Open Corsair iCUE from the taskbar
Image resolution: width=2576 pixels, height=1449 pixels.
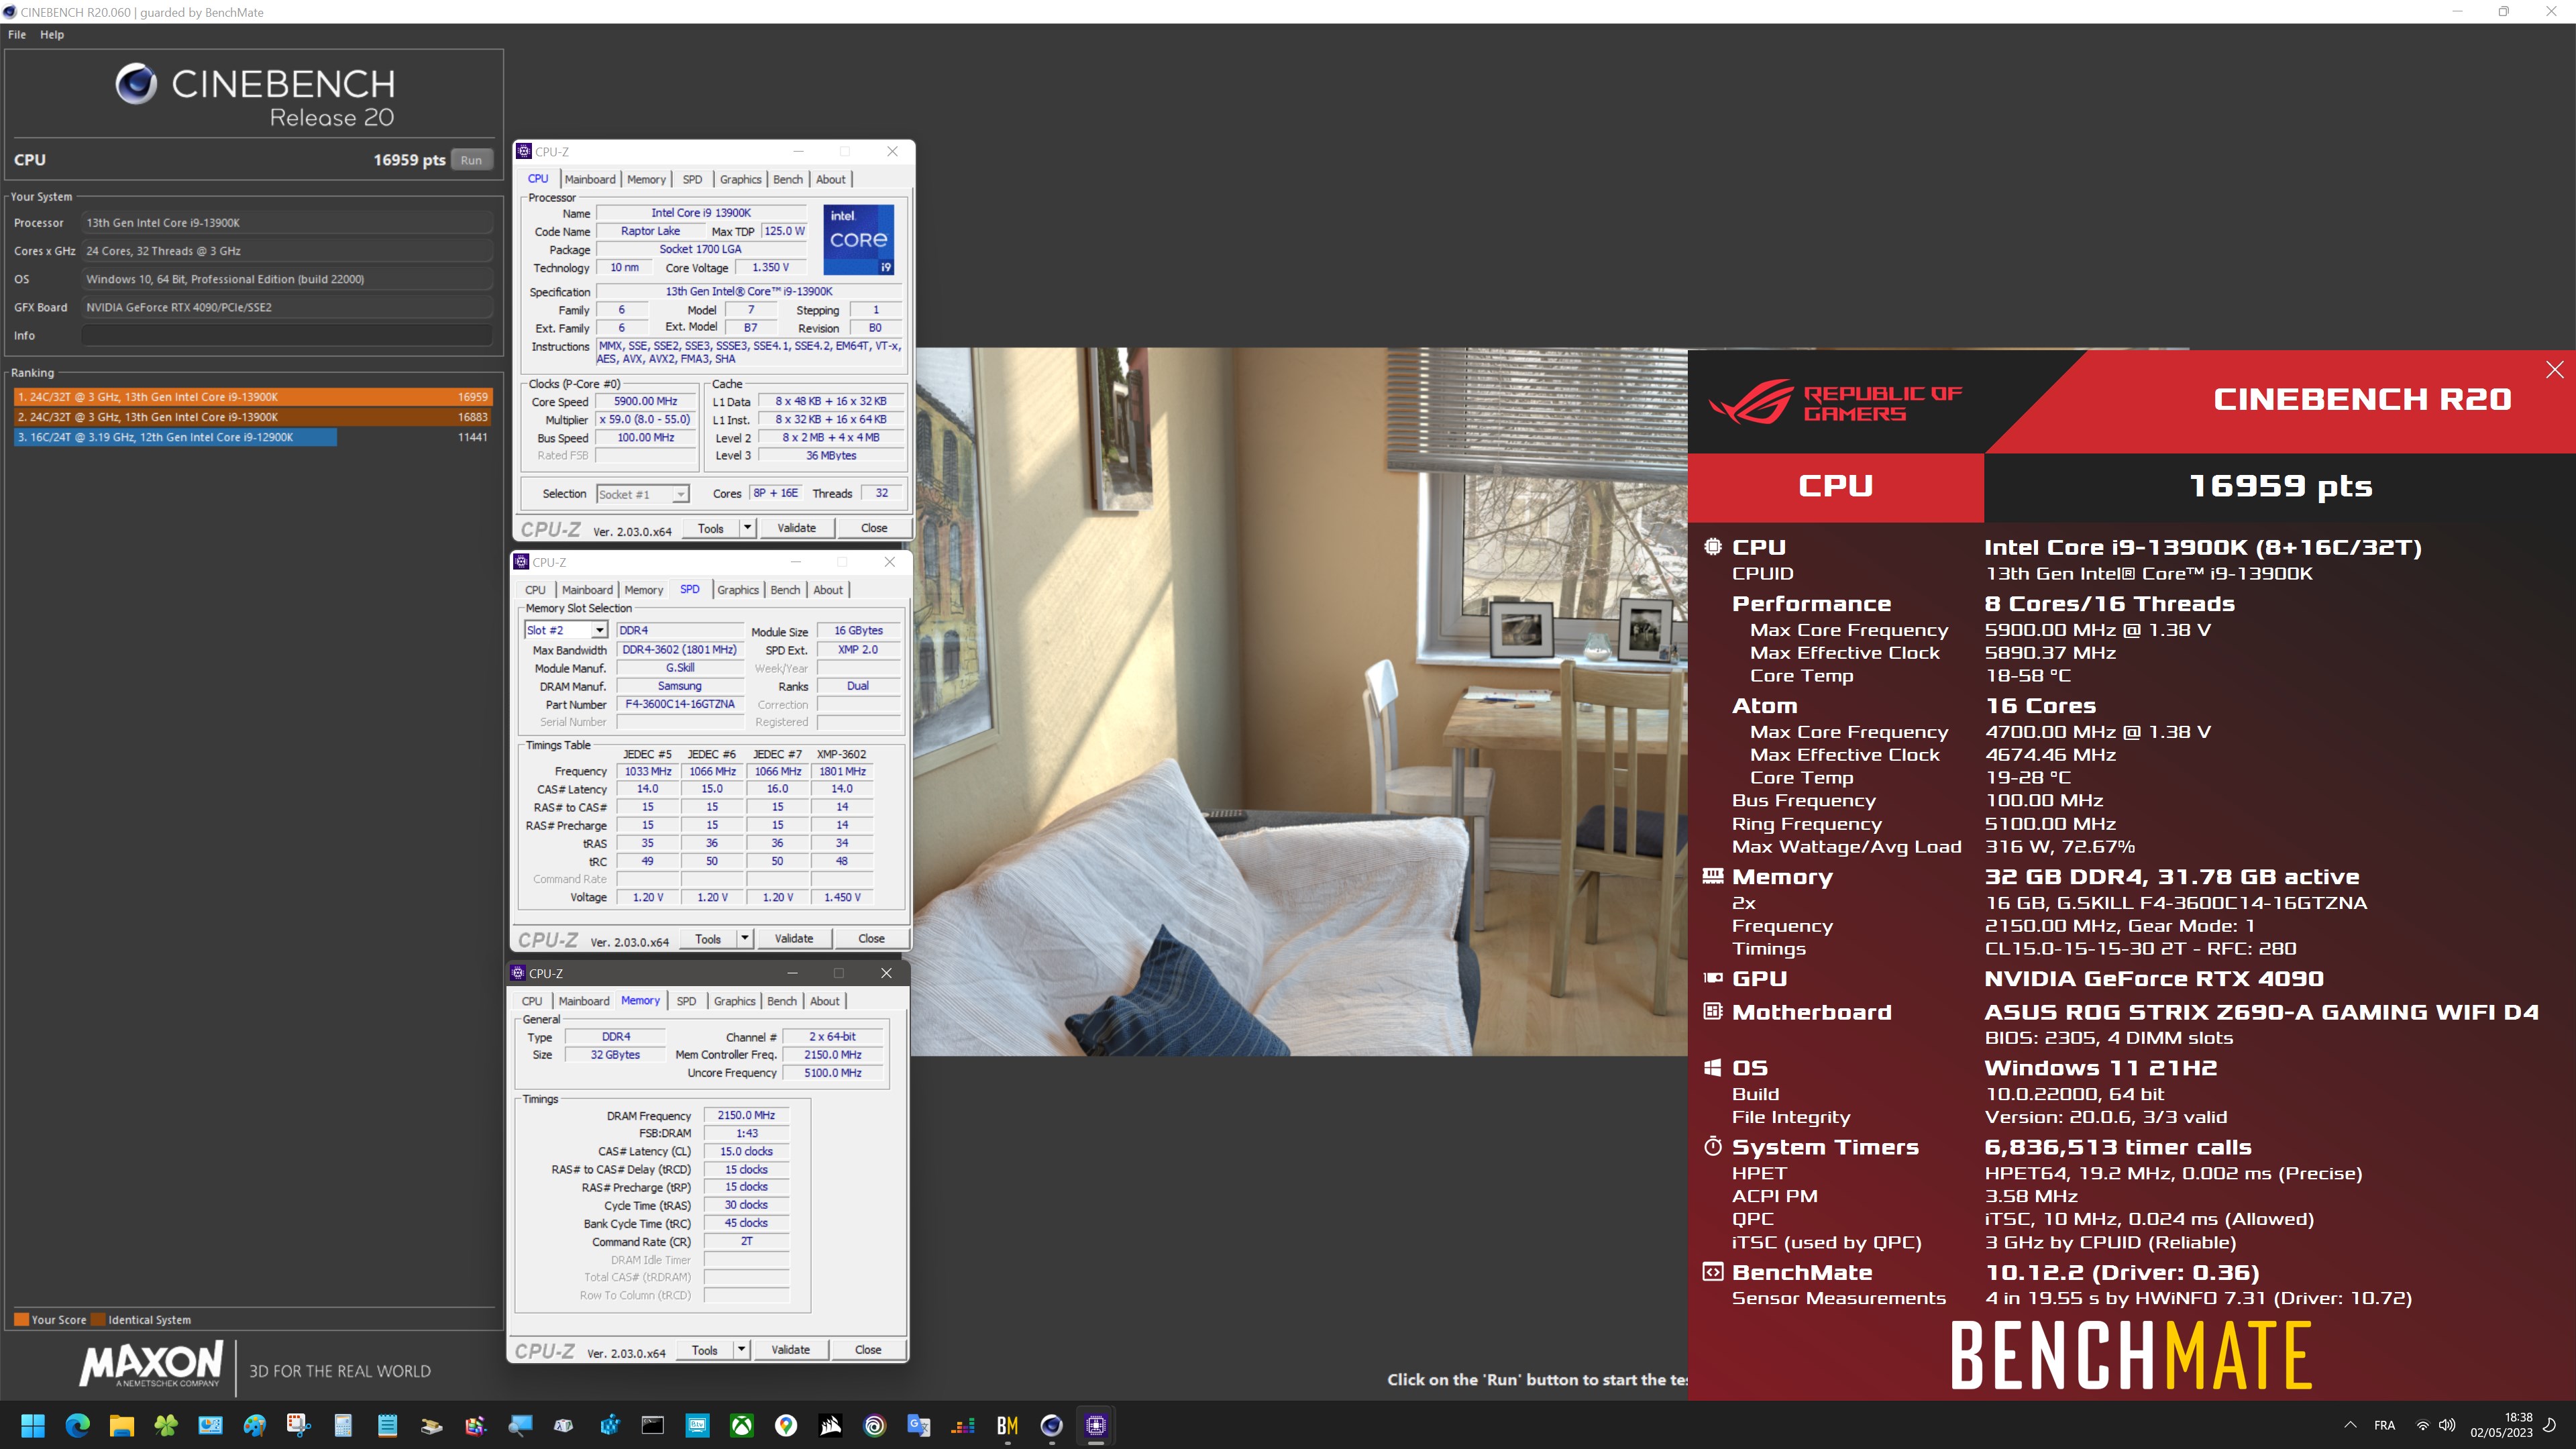click(830, 1425)
